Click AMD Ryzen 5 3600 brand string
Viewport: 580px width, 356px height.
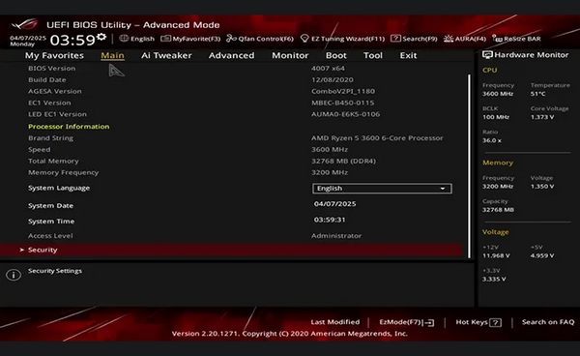pyautogui.click(x=377, y=138)
